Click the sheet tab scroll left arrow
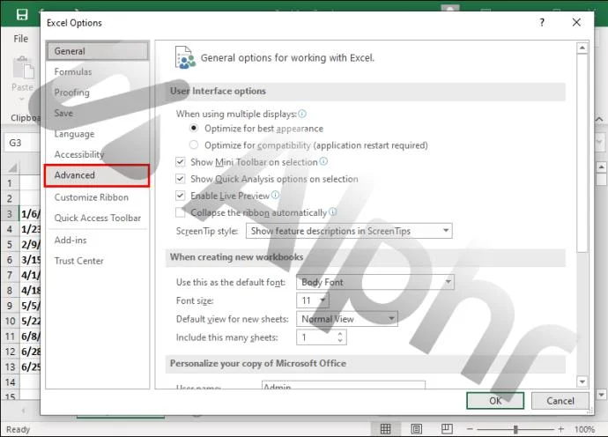This screenshot has height=437, width=608. [x=23, y=411]
